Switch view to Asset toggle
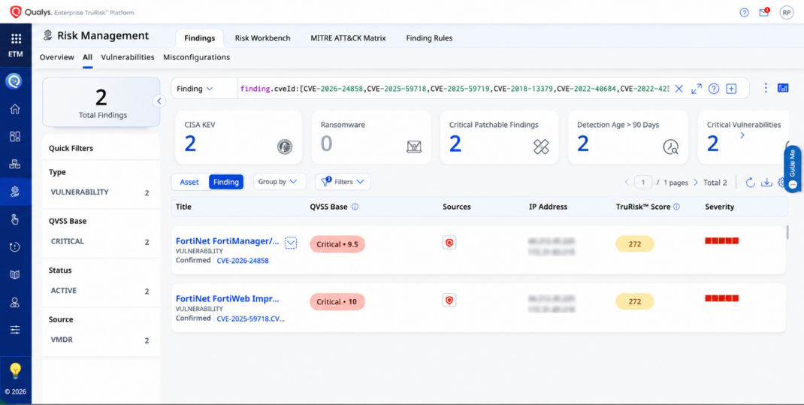 pyautogui.click(x=189, y=182)
